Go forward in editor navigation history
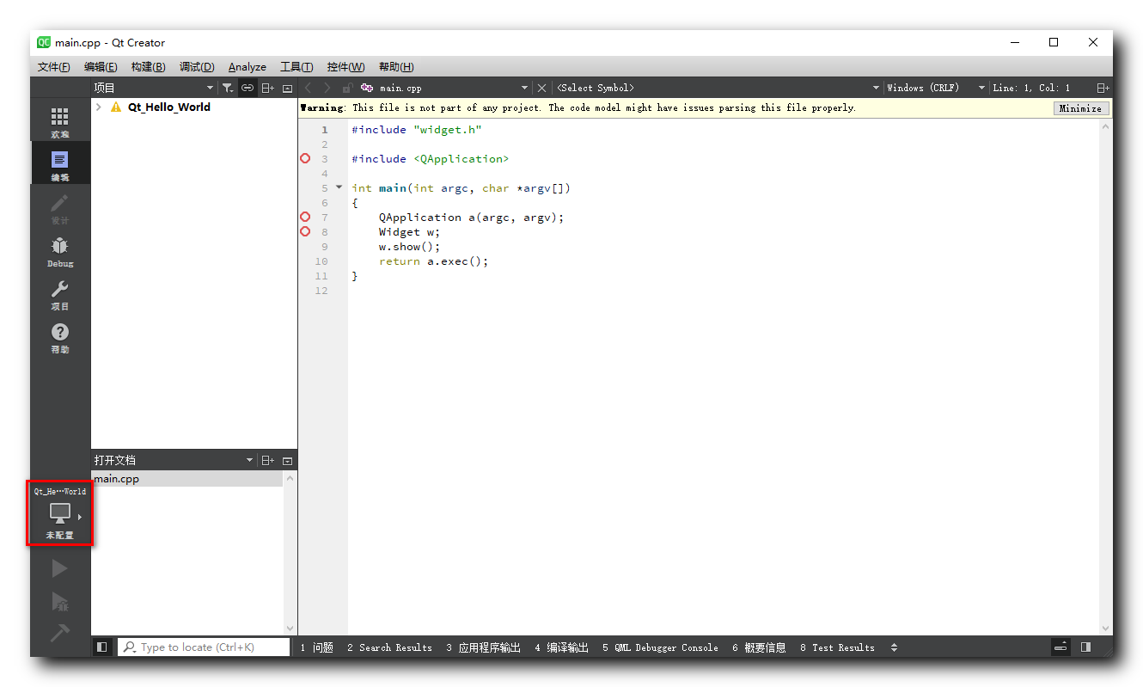Screen dimensions: 1143x687 coord(327,88)
